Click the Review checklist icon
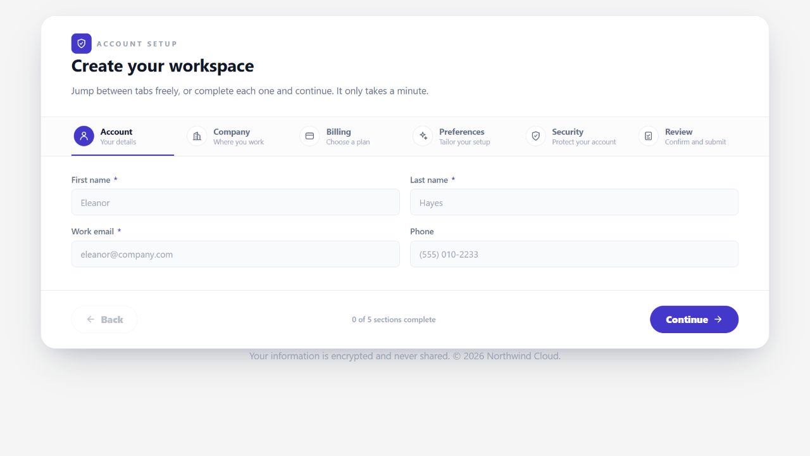This screenshot has width=810, height=456. [x=649, y=136]
